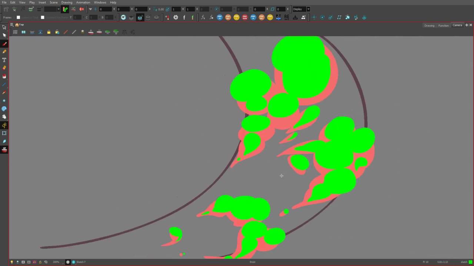The image size is (474, 266).
Task: Select the Brush tool in left toolbar
Action: (4, 44)
